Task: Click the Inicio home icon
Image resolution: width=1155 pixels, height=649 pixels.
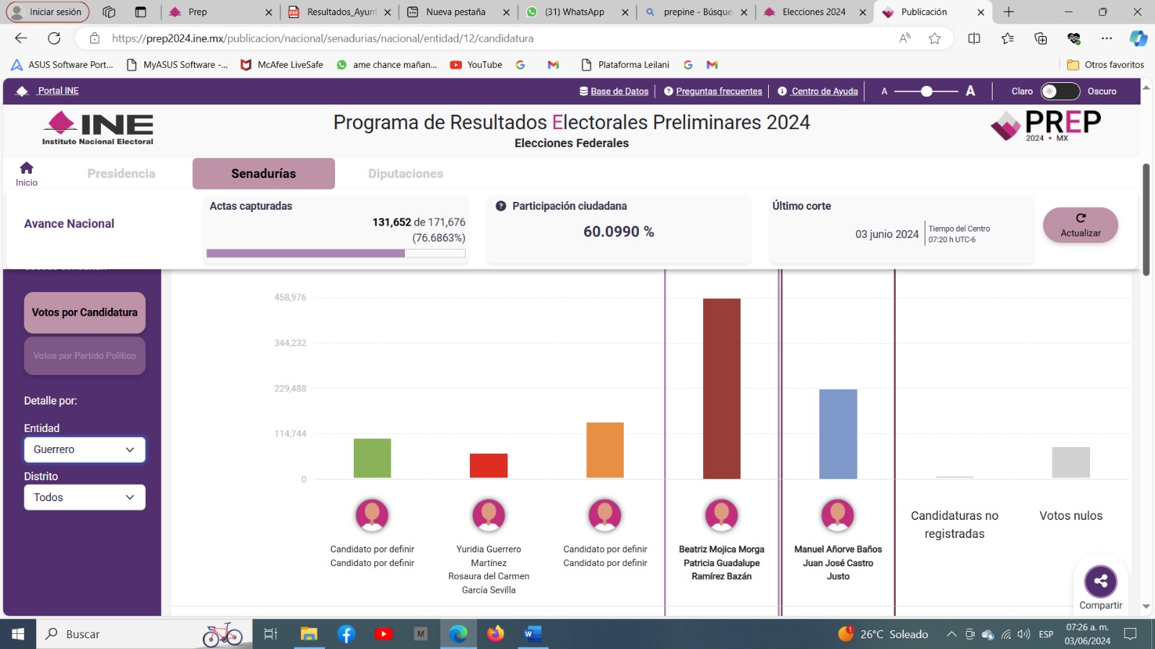Action: pos(27,169)
